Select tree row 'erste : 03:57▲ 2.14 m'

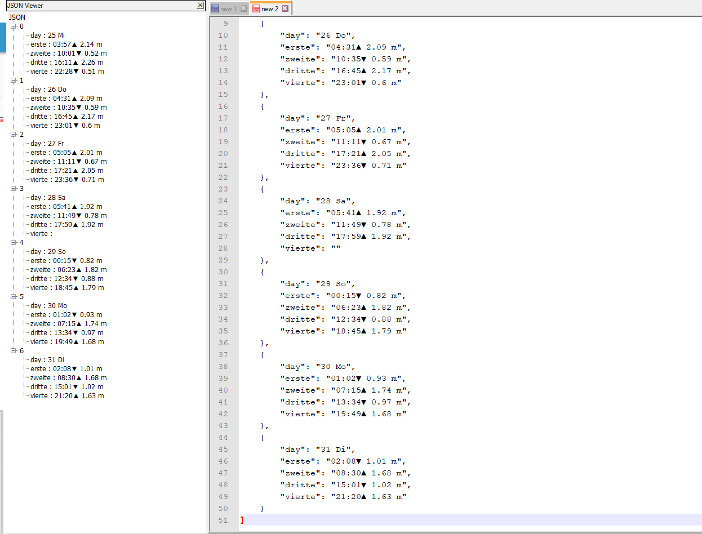click(x=66, y=44)
